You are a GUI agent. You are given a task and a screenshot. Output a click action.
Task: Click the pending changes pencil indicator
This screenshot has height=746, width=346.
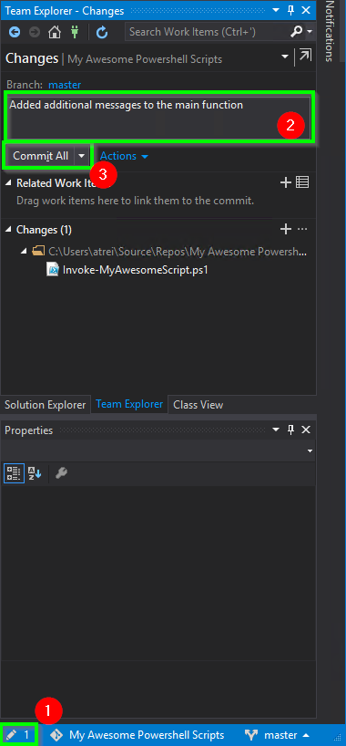click(x=19, y=735)
